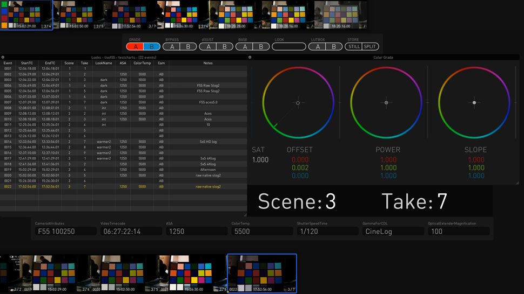The height and width of the screenshot is (294, 524).
Task: Click the STILL store button
Action: (x=354, y=47)
